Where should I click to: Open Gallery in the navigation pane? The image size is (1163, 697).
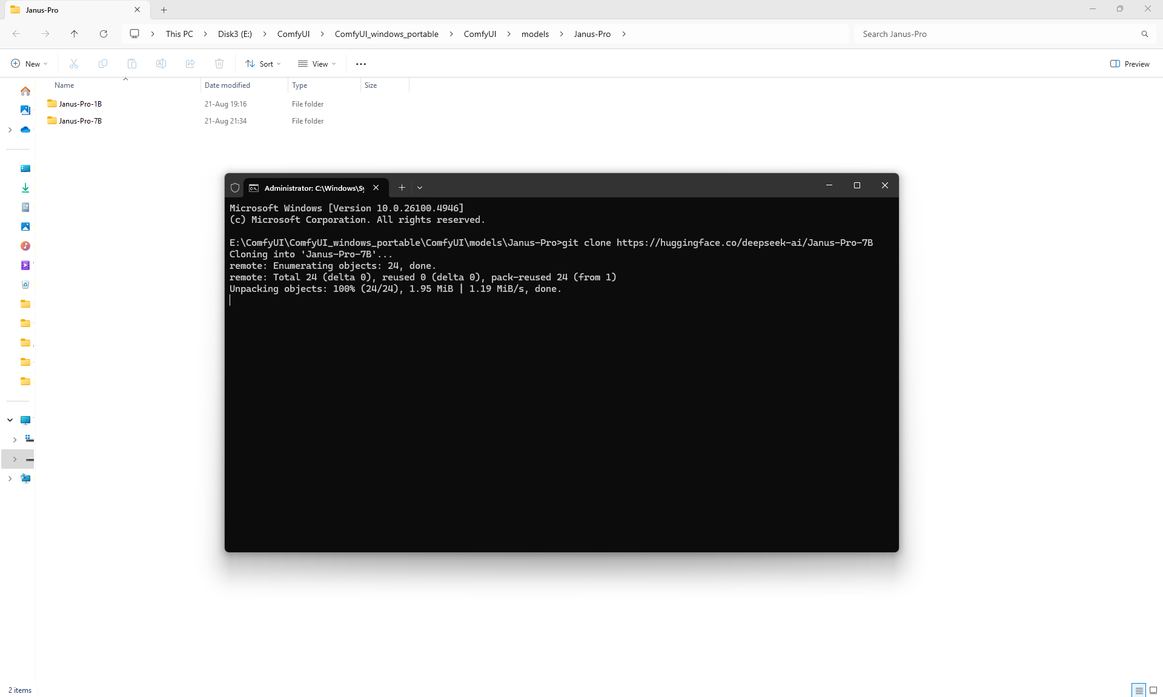click(x=25, y=110)
